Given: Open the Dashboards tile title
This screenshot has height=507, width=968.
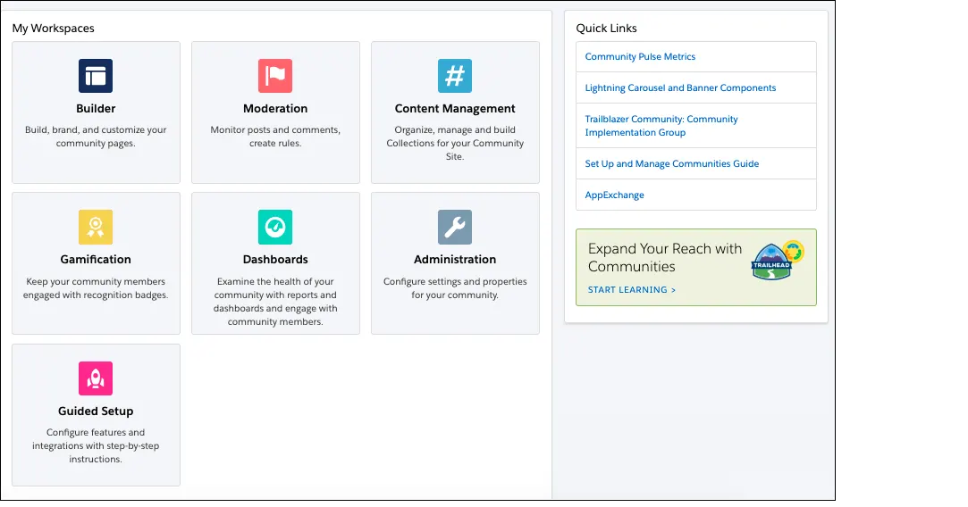Looking at the screenshot, I should coord(275,260).
